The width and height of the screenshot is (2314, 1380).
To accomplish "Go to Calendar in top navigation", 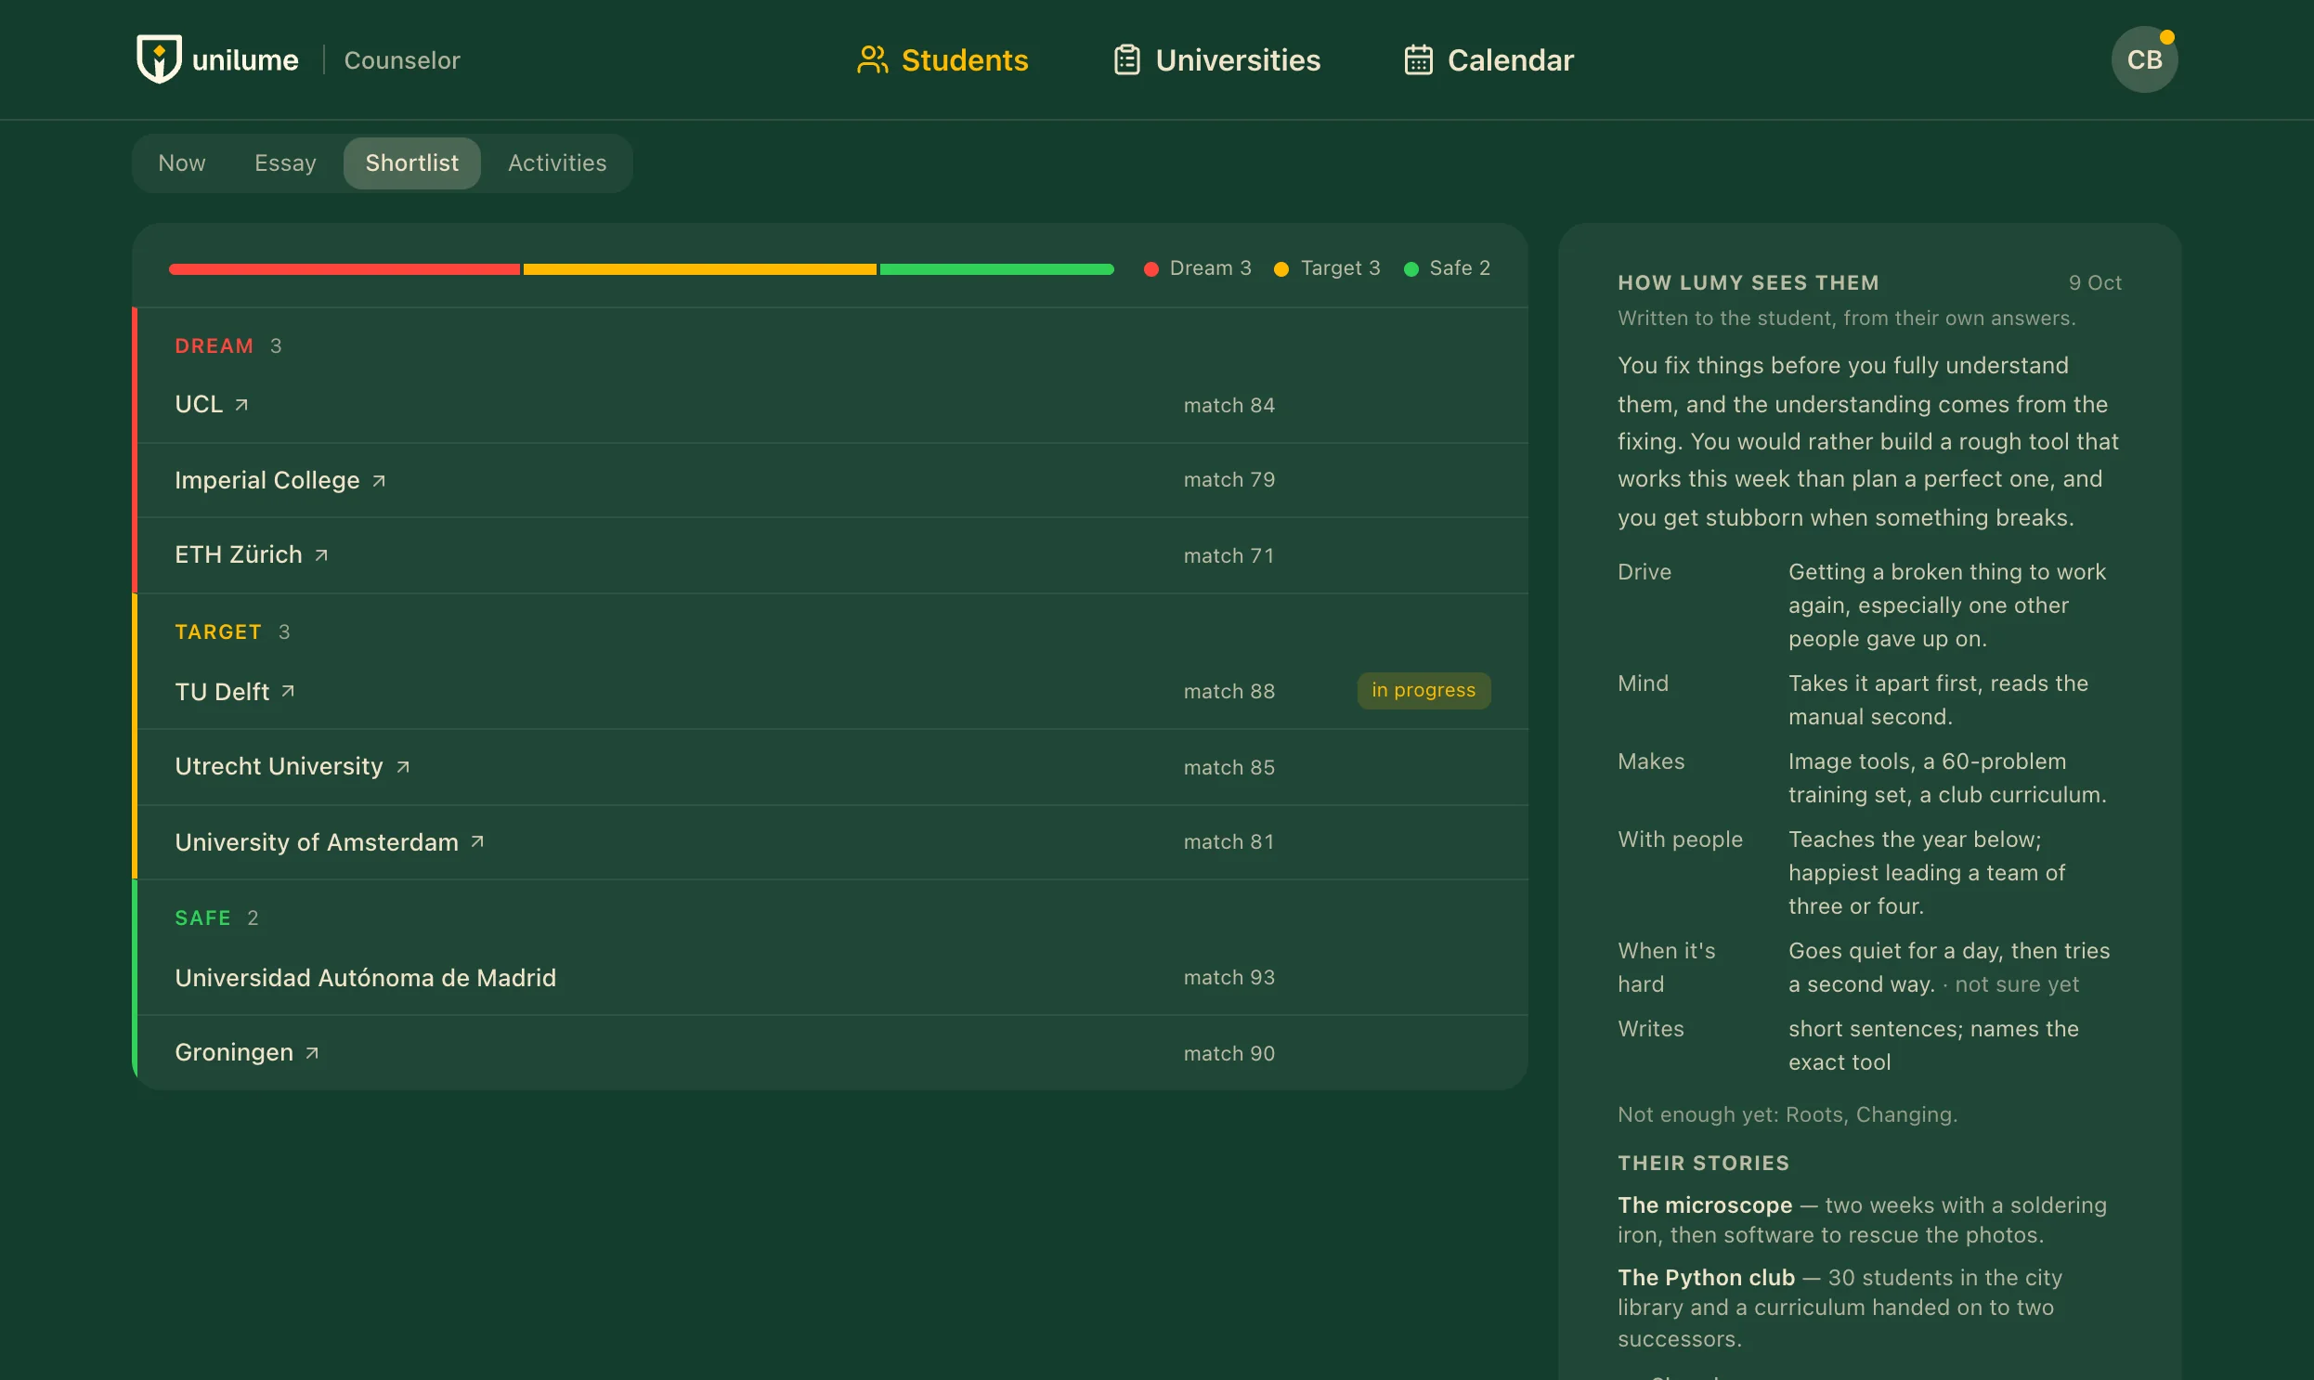I will (x=1488, y=59).
